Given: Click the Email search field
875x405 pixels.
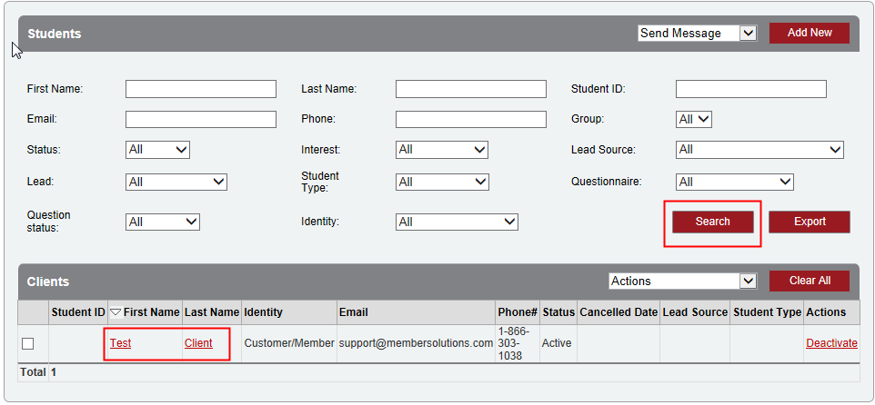Looking at the screenshot, I should 200,119.
